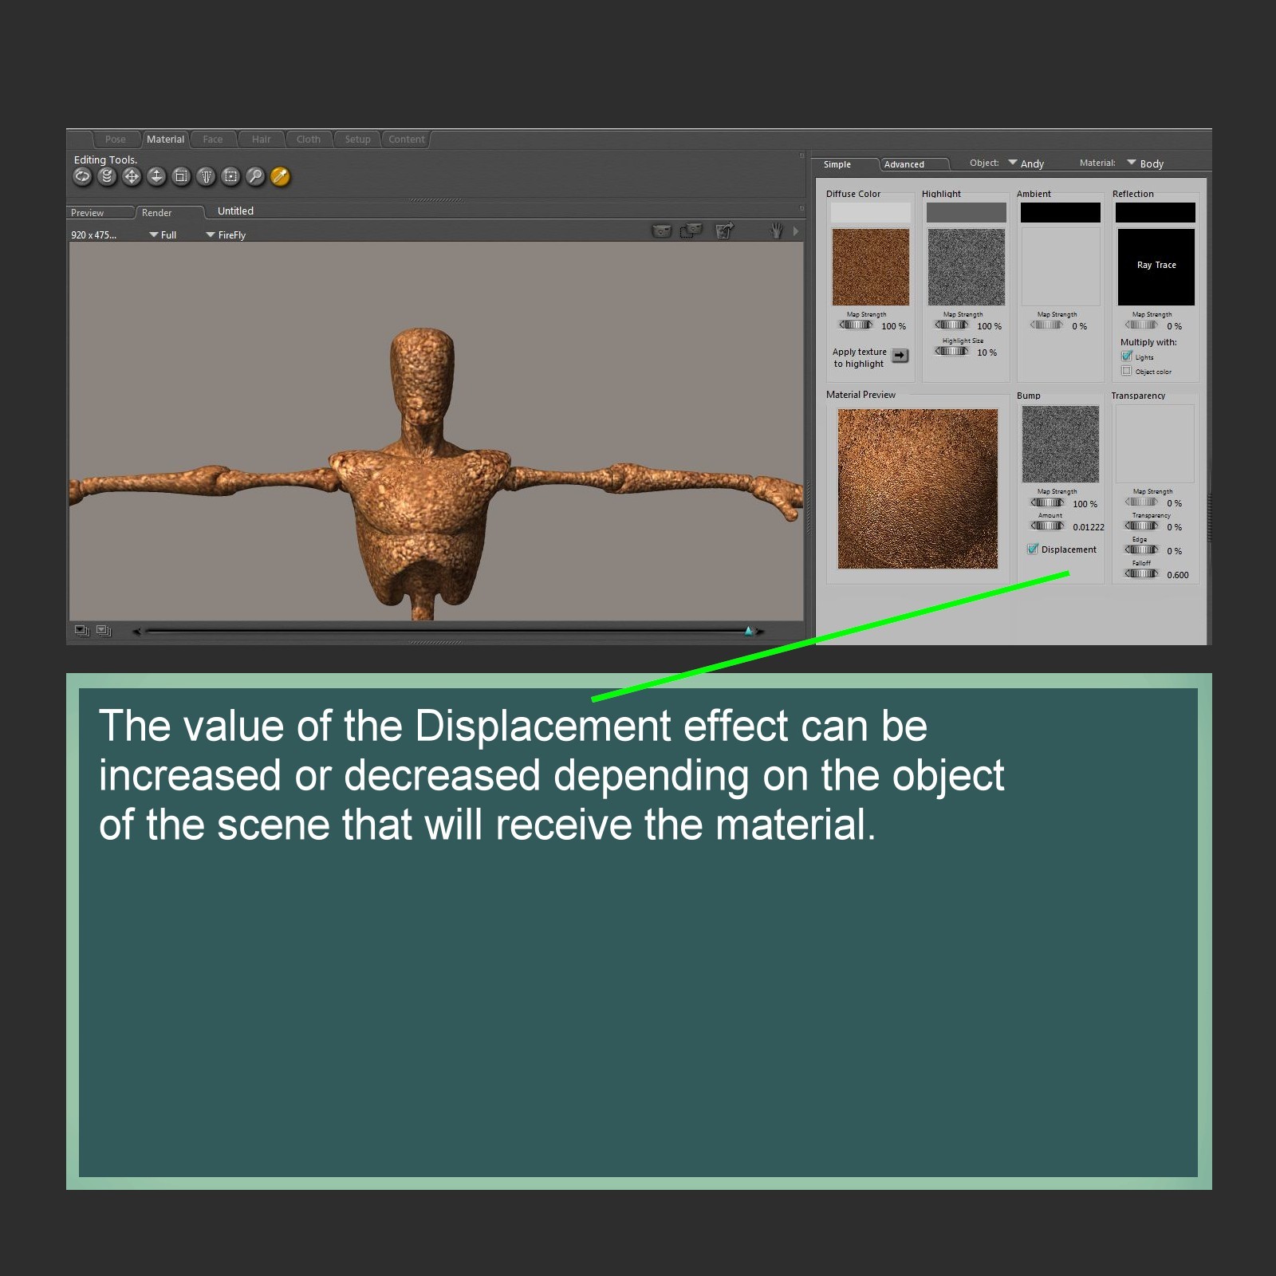Viewport: 1276px width, 1276px height.
Task: Click Highlight Map Strength slider dial
Action: (x=951, y=325)
